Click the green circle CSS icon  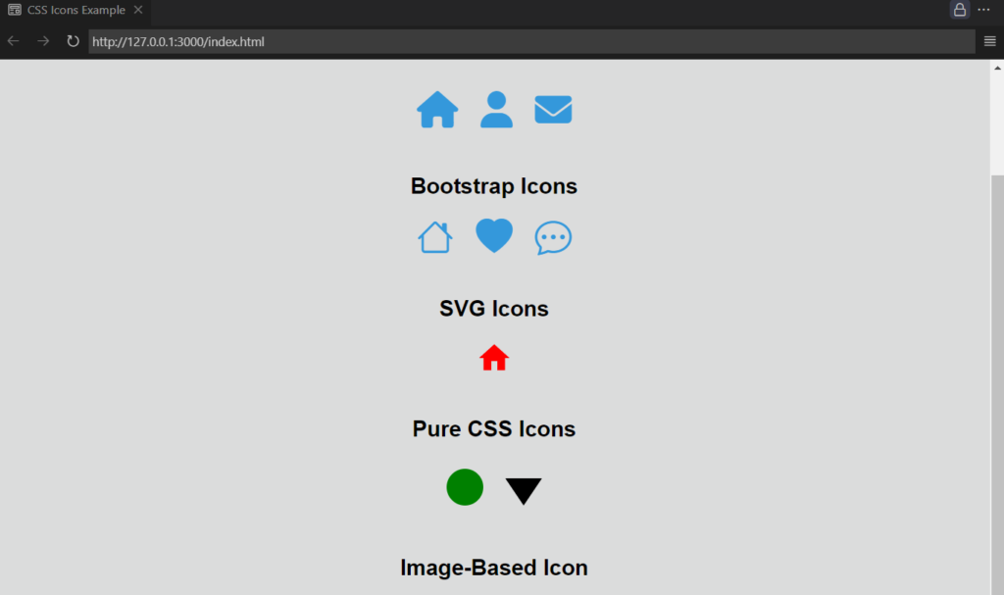point(465,487)
